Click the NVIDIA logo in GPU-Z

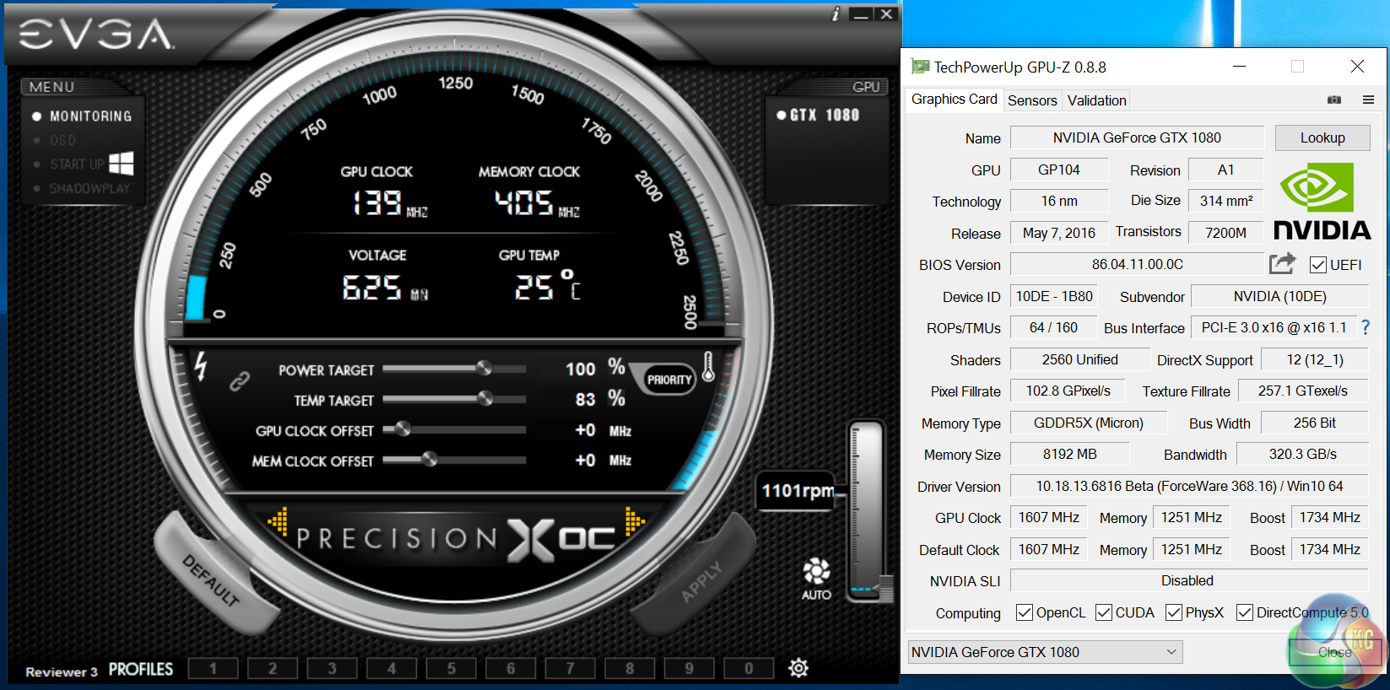[x=1322, y=202]
